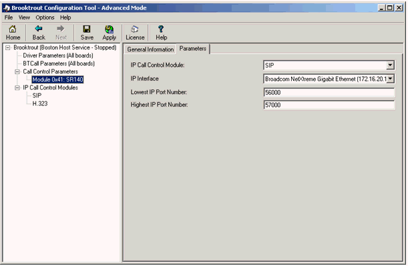Viewport: 408px width, 266px height.
Task: Open the IP Call Control Module dropdown arrow
Action: tap(390, 65)
